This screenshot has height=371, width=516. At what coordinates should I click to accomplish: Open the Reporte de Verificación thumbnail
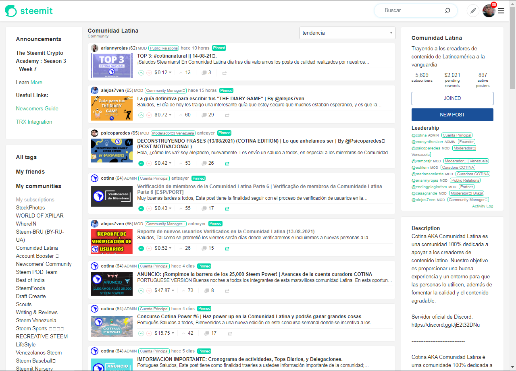(112, 241)
